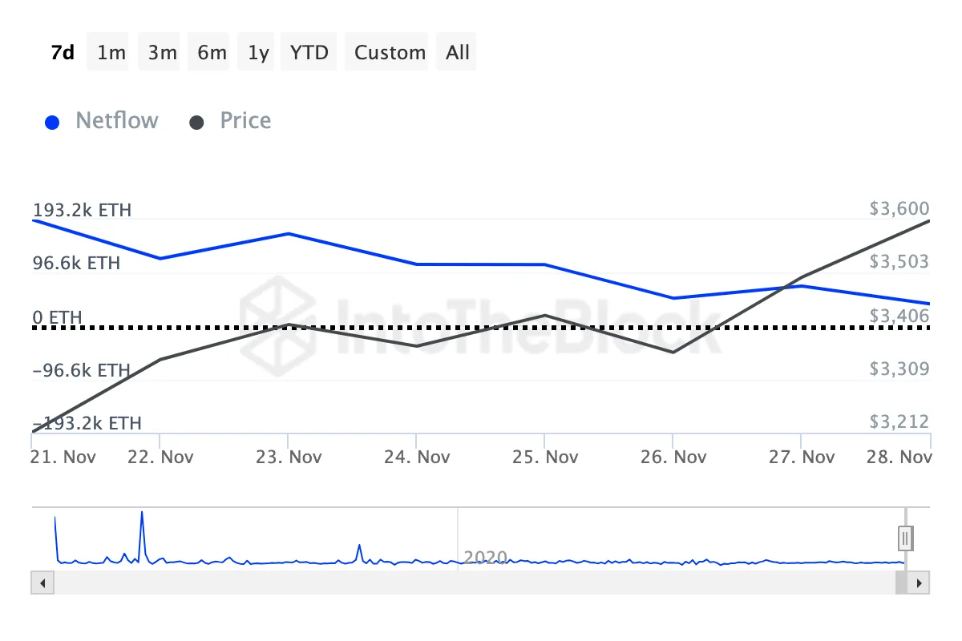Click the navigator scrollbar track
Viewport: 962px width, 641px height.
pyautogui.click(x=473, y=583)
